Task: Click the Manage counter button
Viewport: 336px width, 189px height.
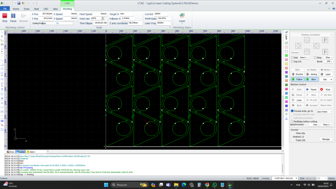Action: point(325,139)
